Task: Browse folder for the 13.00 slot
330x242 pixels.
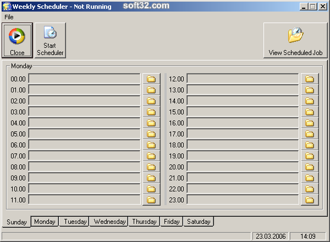Action: click(x=310, y=90)
